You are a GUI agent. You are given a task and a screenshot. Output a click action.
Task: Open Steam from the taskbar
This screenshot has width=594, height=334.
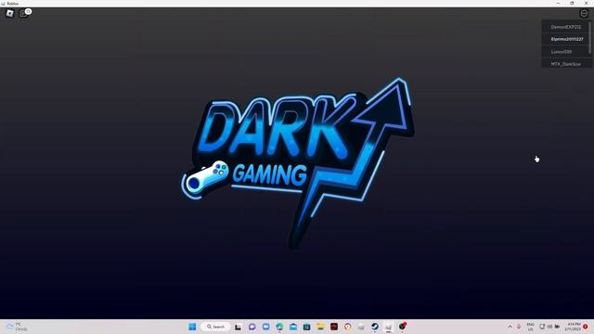click(375, 327)
